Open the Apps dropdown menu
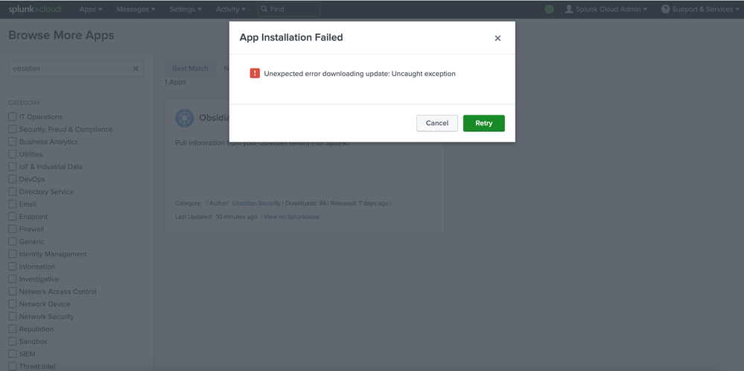Screen dimensions: 744x371 pos(90,9)
